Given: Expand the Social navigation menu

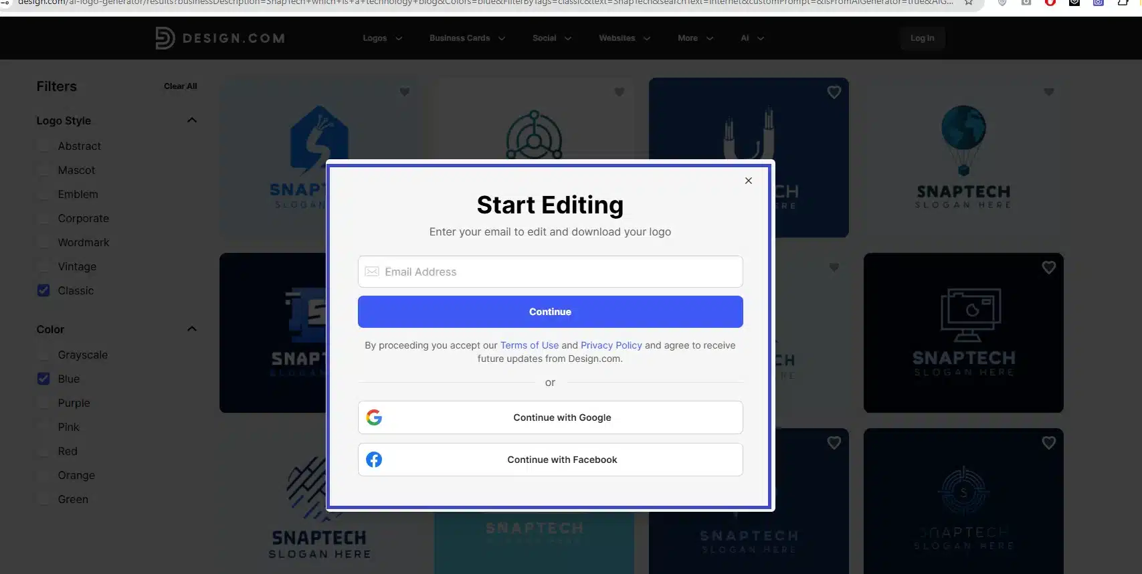Looking at the screenshot, I should coord(552,38).
